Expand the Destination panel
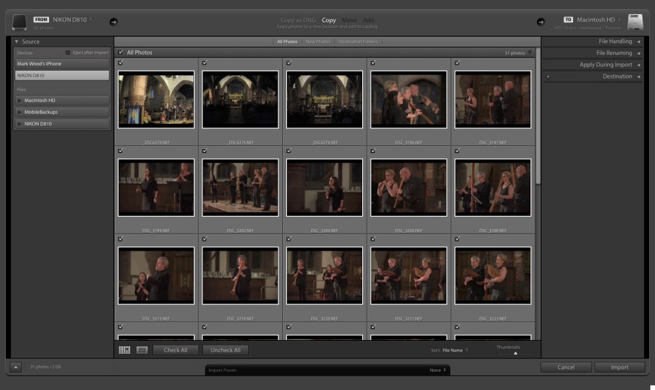Viewport: 655px width, 390px height. (638, 77)
